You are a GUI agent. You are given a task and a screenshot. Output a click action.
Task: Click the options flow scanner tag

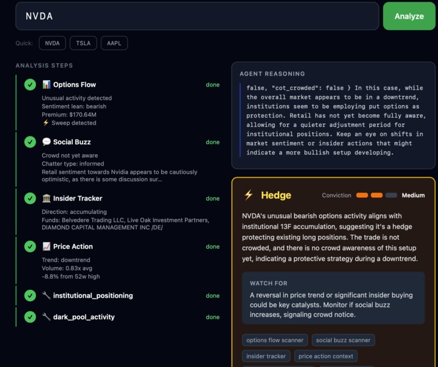[275, 340]
